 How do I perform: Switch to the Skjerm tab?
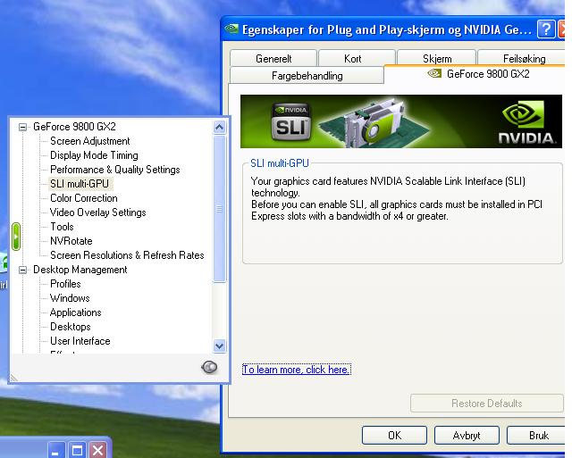pyautogui.click(x=437, y=59)
